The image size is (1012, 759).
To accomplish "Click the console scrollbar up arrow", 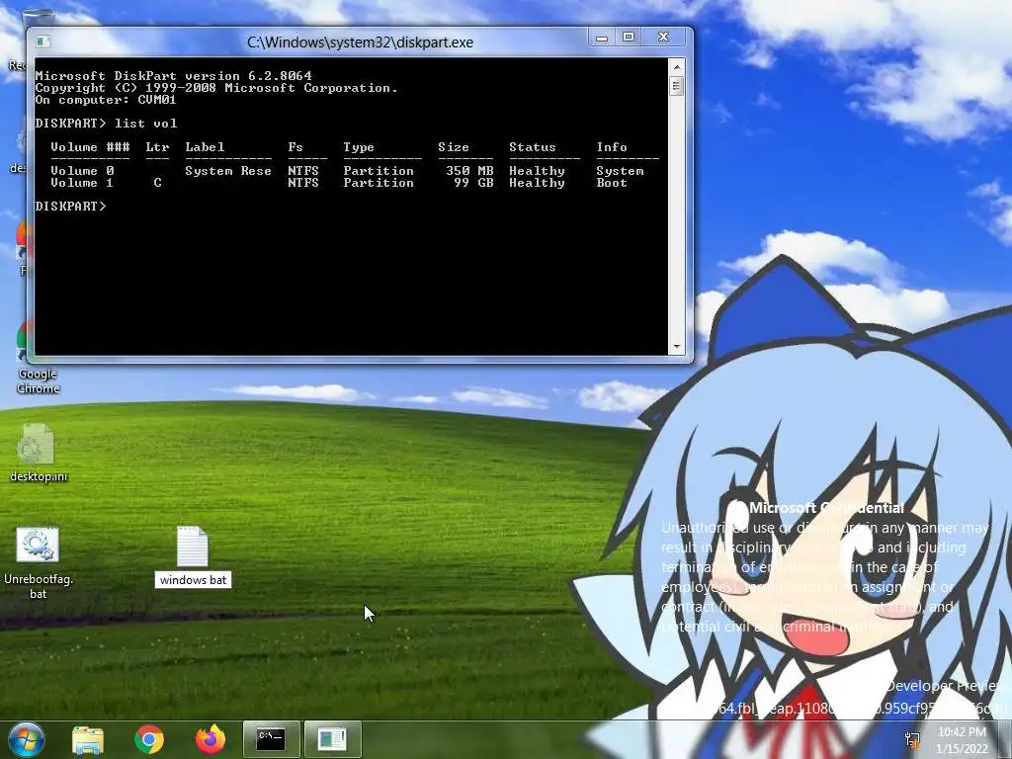I will pos(676,66).
